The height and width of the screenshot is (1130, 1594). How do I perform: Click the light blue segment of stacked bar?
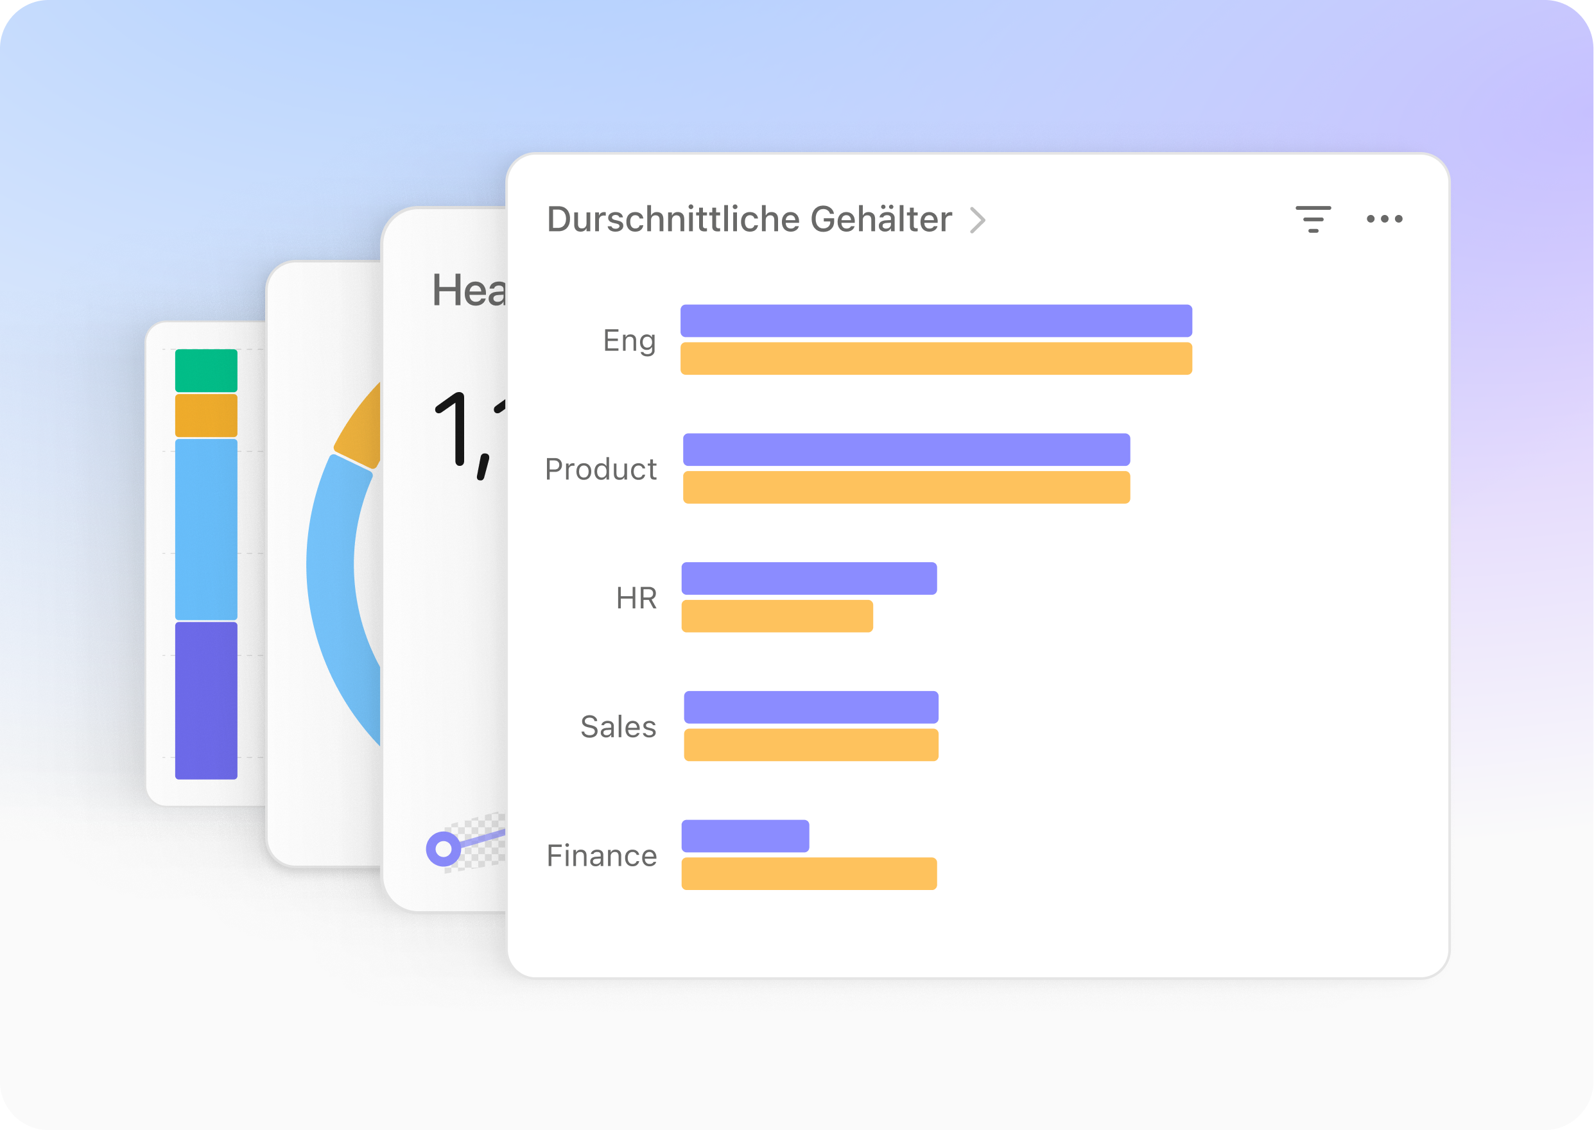206,529
